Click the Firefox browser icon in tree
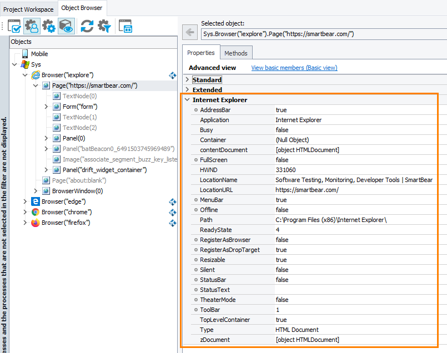This screenshot has height=353, width=447. [x=36, y=222]
